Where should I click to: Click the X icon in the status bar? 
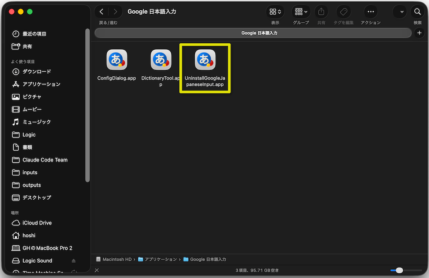(x=97, y=270)
